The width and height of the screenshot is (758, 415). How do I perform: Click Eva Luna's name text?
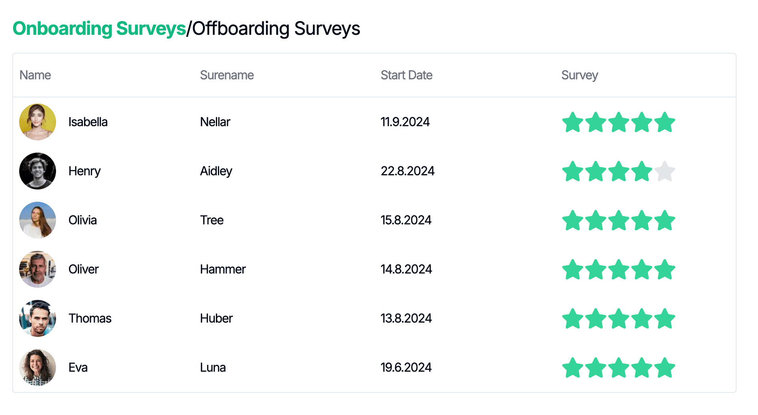78,367
